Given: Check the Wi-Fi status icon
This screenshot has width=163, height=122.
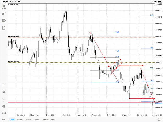Looking at the screenshot, I should pyautogui.click(x=152, y=2).
